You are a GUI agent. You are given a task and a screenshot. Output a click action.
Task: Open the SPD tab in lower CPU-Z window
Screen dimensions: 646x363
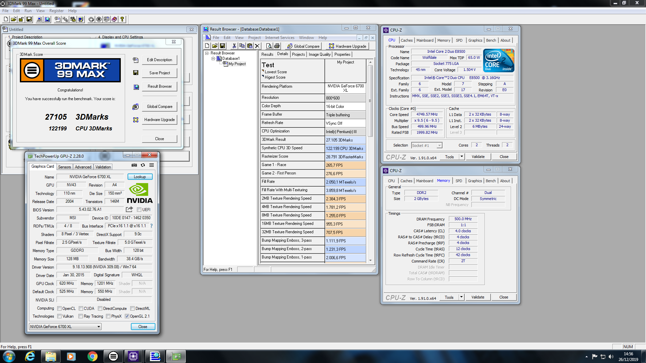[x=459, y=181]
